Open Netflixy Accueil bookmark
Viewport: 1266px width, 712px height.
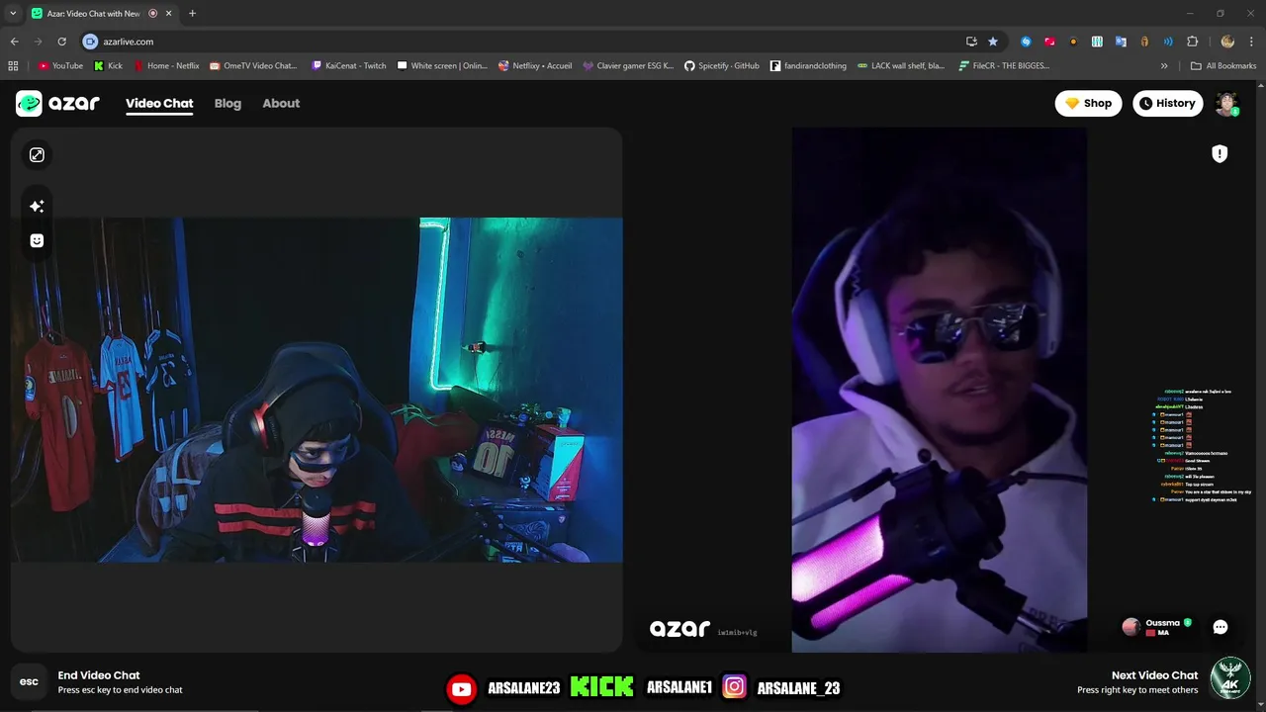[x=535, y=66]
